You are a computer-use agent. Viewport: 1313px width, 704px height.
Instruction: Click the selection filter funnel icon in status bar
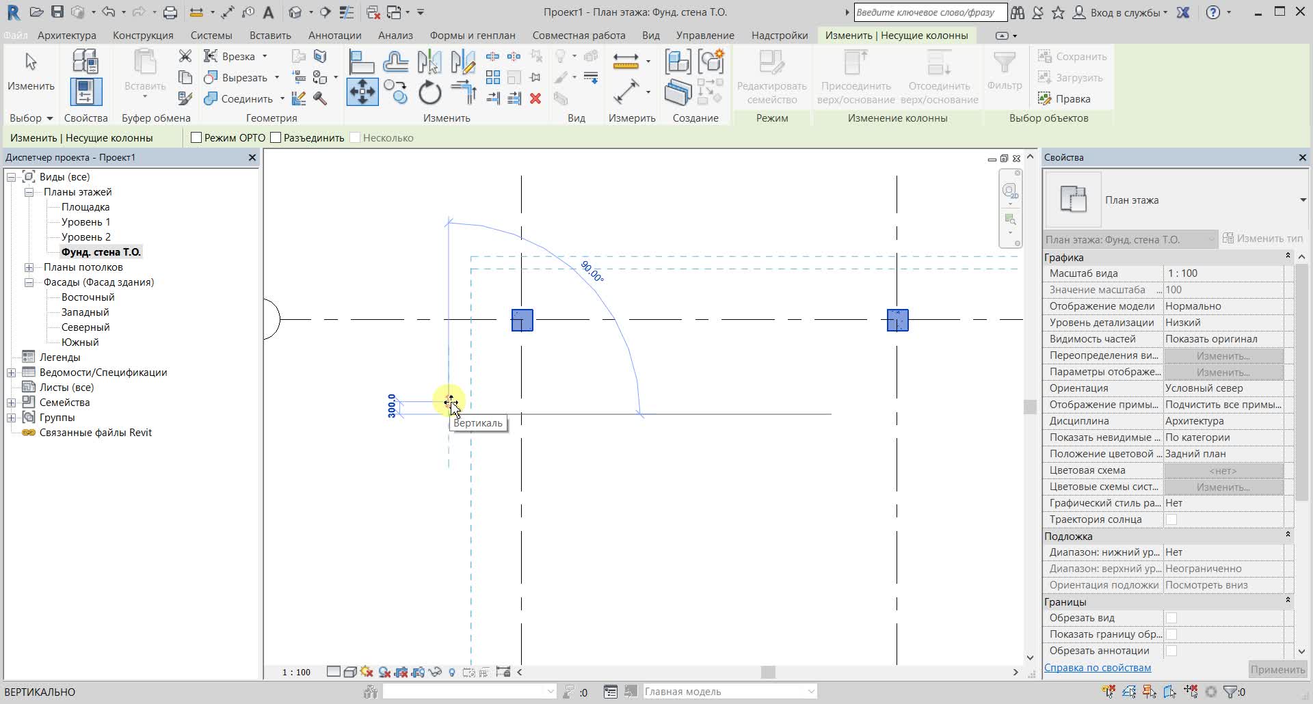1230,692
